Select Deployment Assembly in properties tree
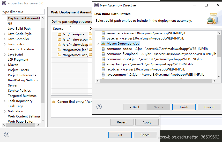222x142 pixels. 24,18
